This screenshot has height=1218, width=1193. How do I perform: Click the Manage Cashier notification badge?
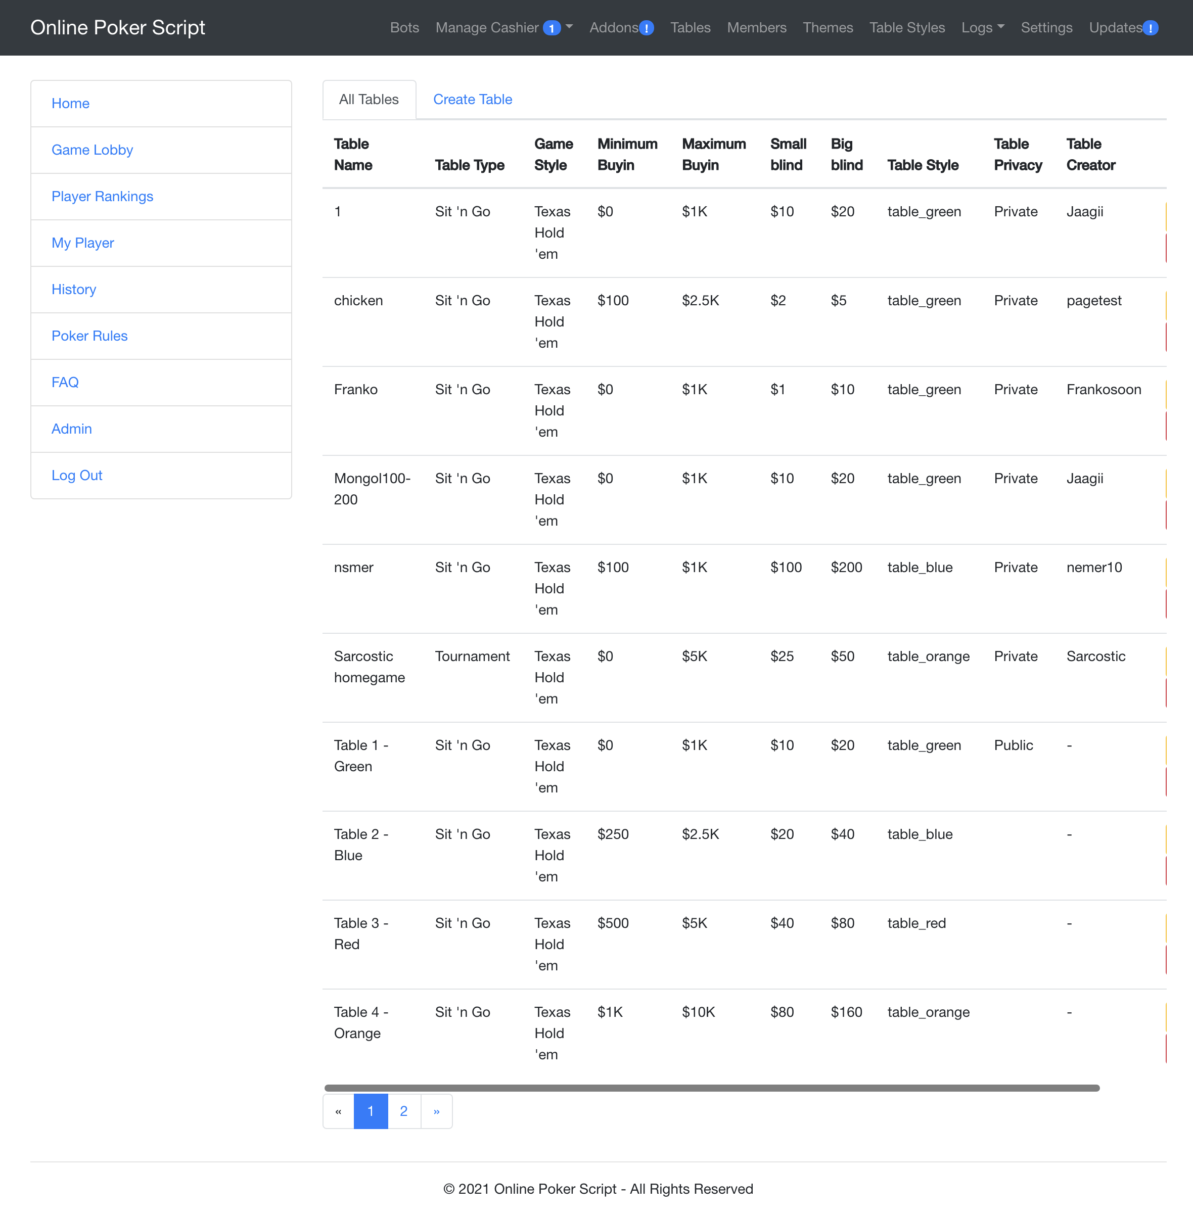(x=552, y=28)
